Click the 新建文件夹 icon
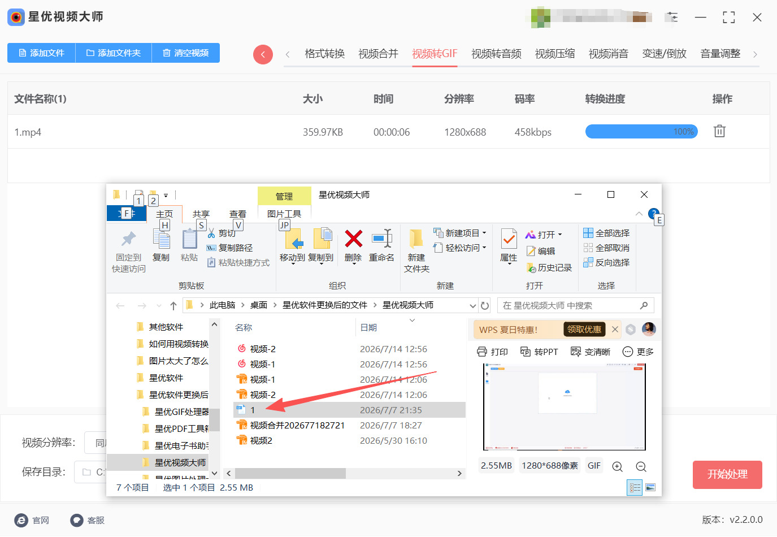 (416, 239)
